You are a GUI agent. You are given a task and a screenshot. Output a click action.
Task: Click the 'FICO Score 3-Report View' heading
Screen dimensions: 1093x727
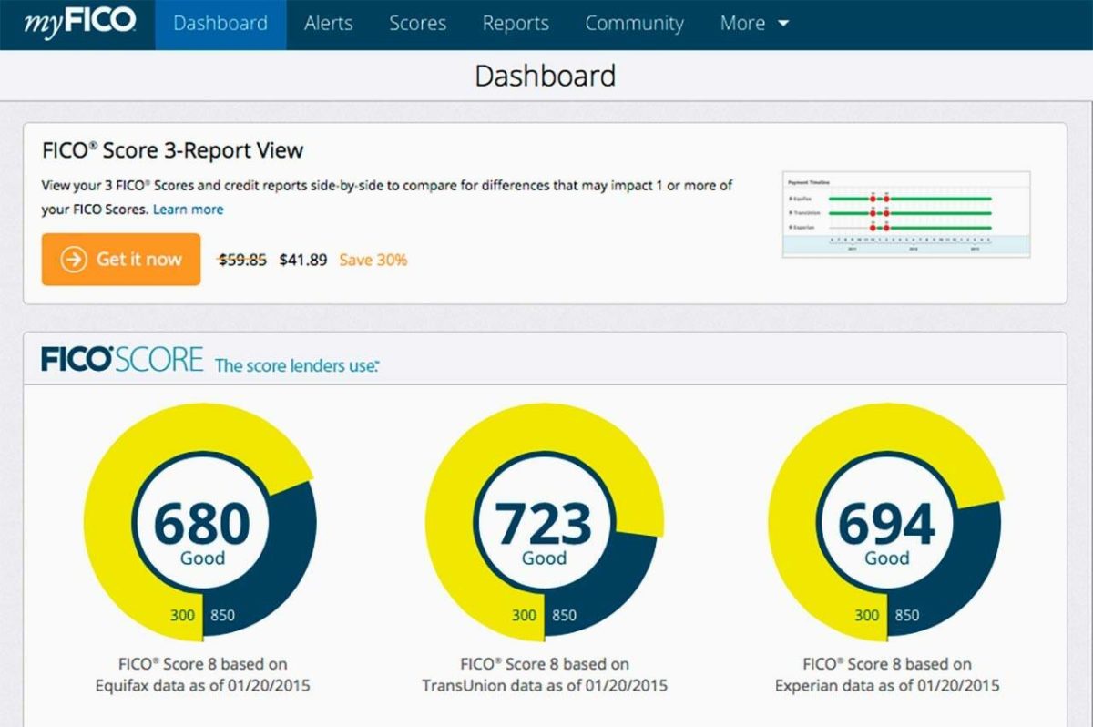pyautogui.click(x=173, y=150)
